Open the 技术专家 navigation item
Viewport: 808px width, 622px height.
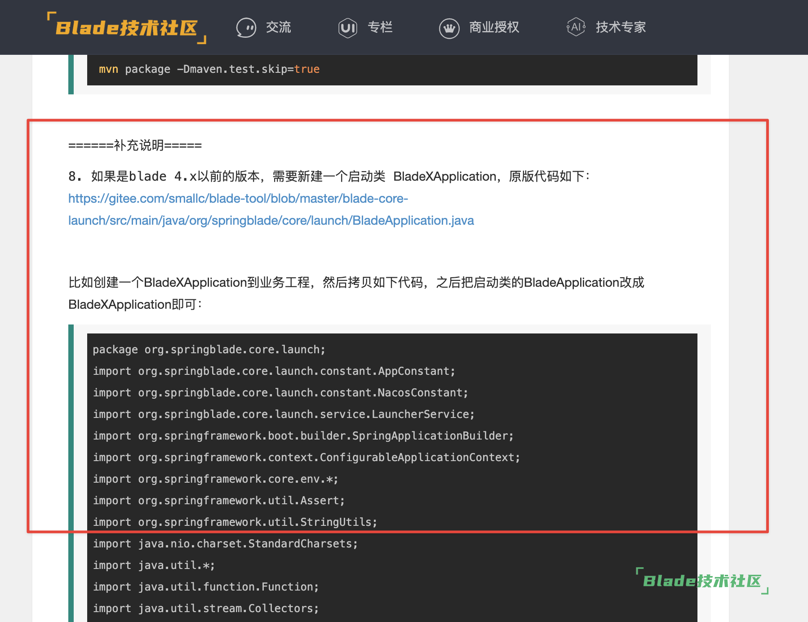pyautogui.click(x=621, y=27)
